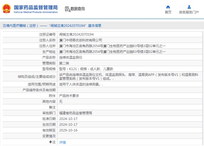Select the 无 value of 其他内容
This screenshot has height=146, width=204.
(x=61, y=101)
